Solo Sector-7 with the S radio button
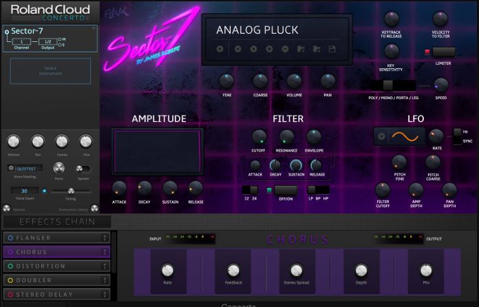This screenshot has width=479, height=307. 60,45
